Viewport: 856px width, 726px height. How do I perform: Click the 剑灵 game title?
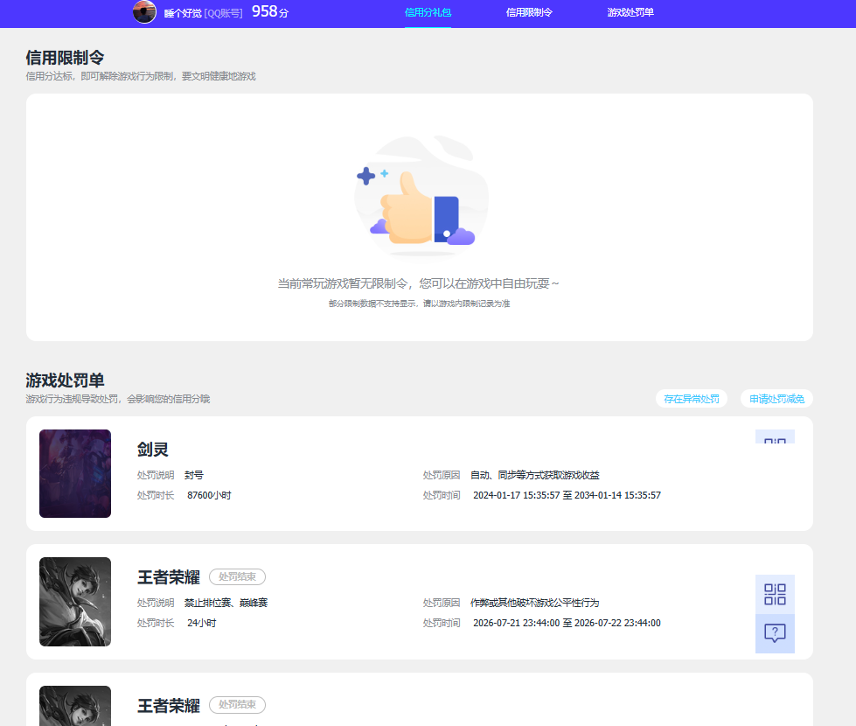(152, 450)
